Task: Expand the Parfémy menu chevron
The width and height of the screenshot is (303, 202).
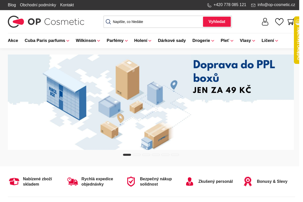Action: [x=126, y=41]
